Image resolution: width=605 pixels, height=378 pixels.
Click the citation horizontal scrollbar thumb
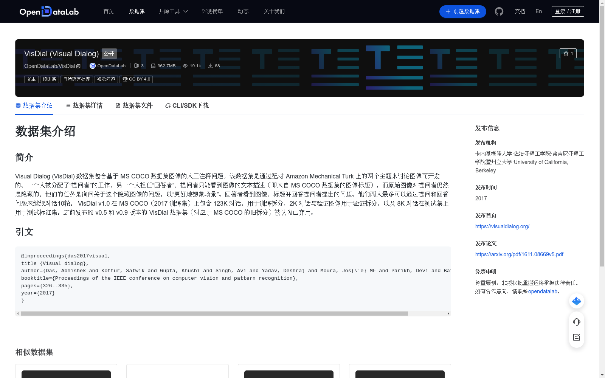pyautogui.click(x=214, y=313)
